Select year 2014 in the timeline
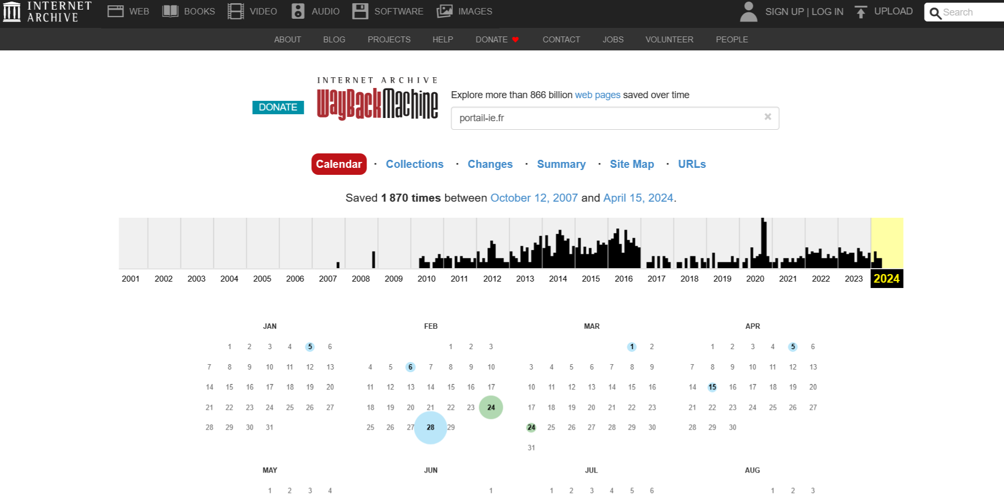The width and height of the screenshot is (1004, 502). 558,278
